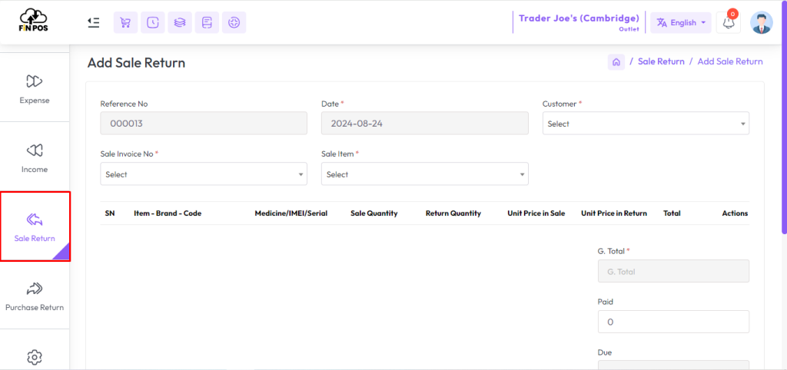The width and height of the screenshot is (787, 370).
Task: Collapse the sidebar with the menu toggle icon
Action: (x=93, y=22)
